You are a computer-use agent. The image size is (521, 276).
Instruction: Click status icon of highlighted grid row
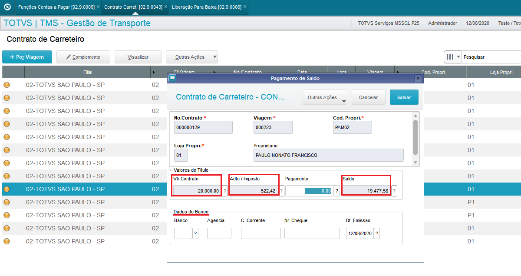tap(7, 190)
